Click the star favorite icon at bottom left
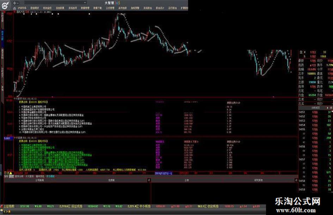333x215 pixels. click(10, 211)
